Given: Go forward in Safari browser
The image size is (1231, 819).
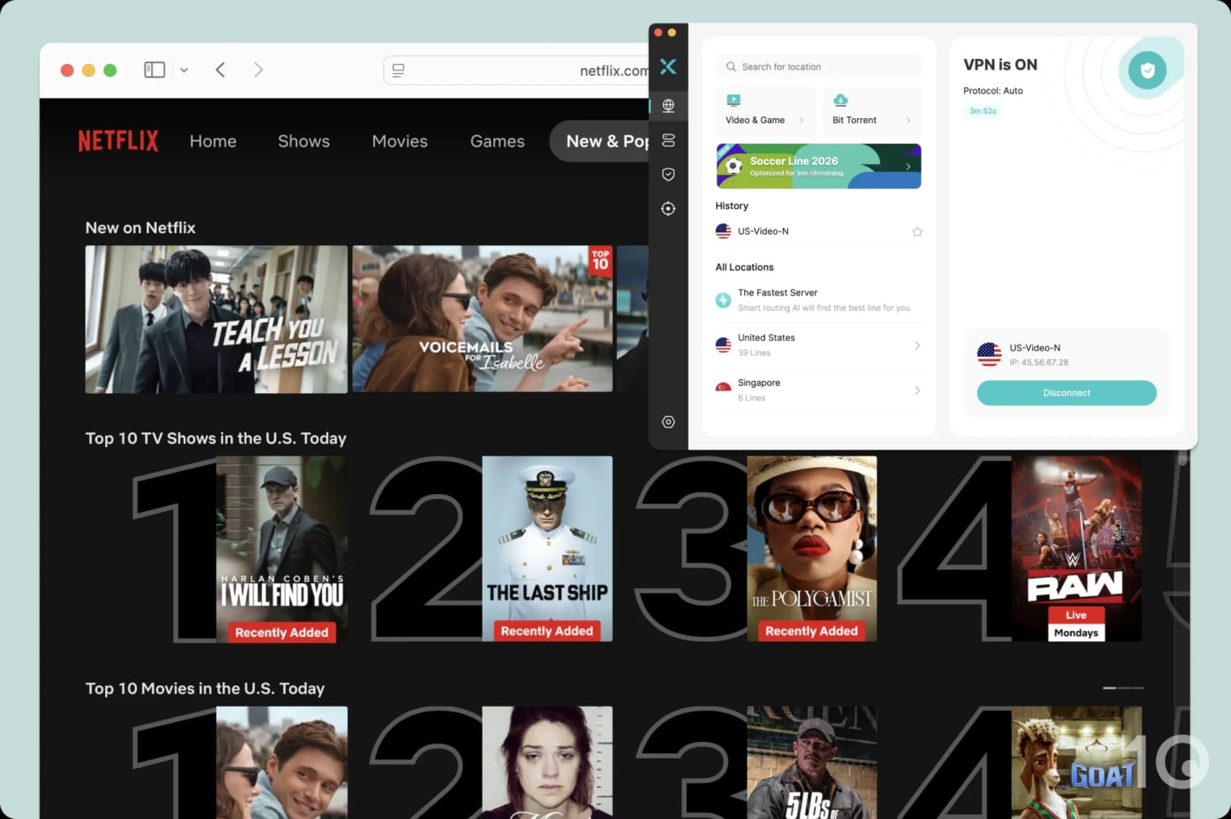Looking at the screenshot, I should [259, 70].
